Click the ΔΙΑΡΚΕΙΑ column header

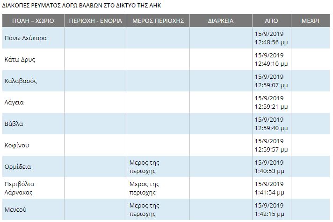(x=221, y=21)
